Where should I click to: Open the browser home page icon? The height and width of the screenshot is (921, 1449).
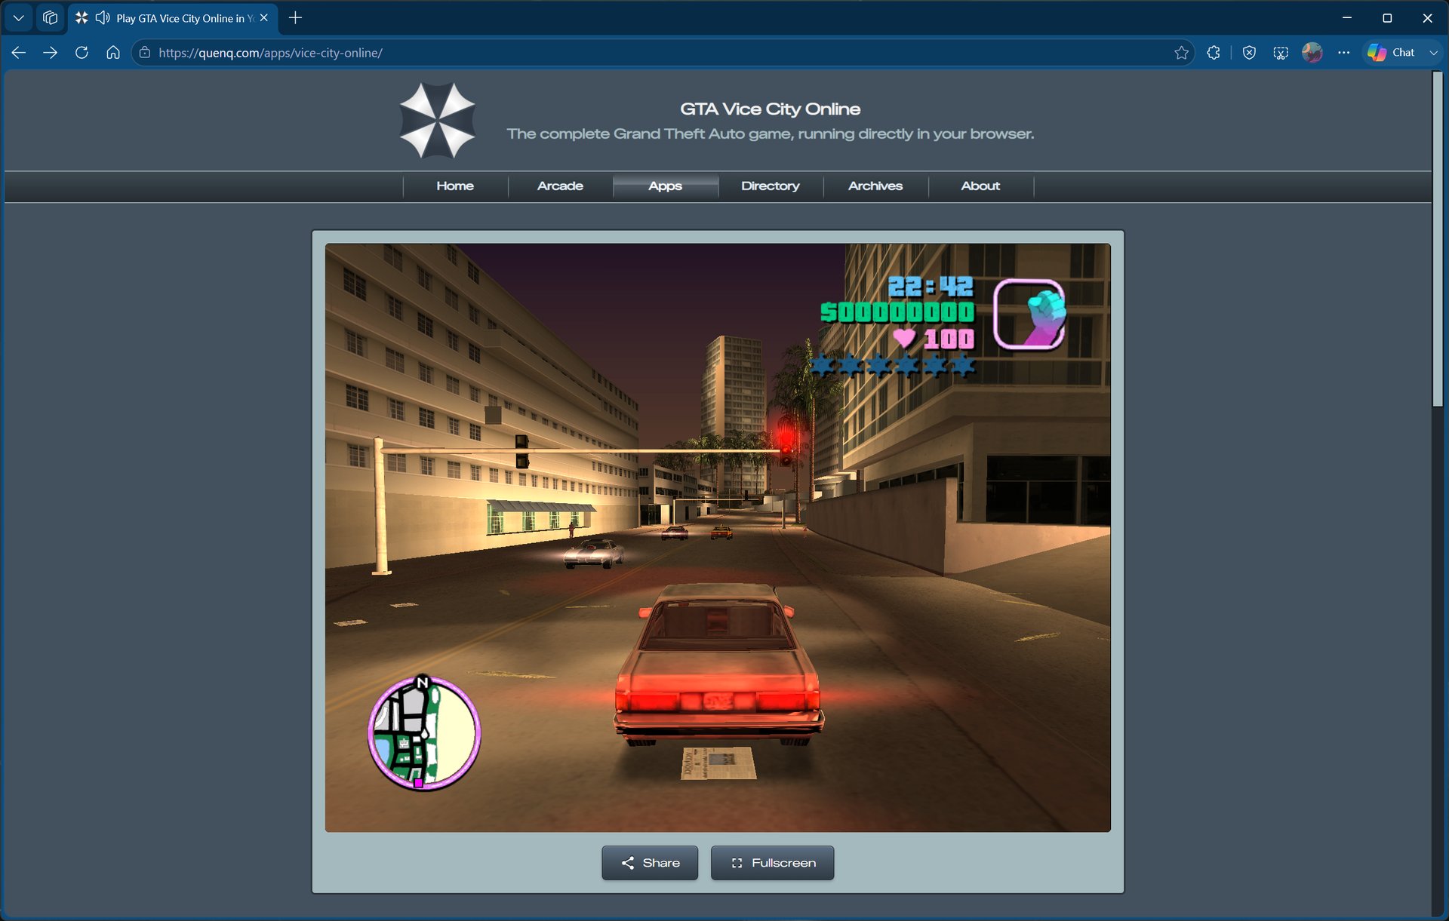[x=113, y=53]
